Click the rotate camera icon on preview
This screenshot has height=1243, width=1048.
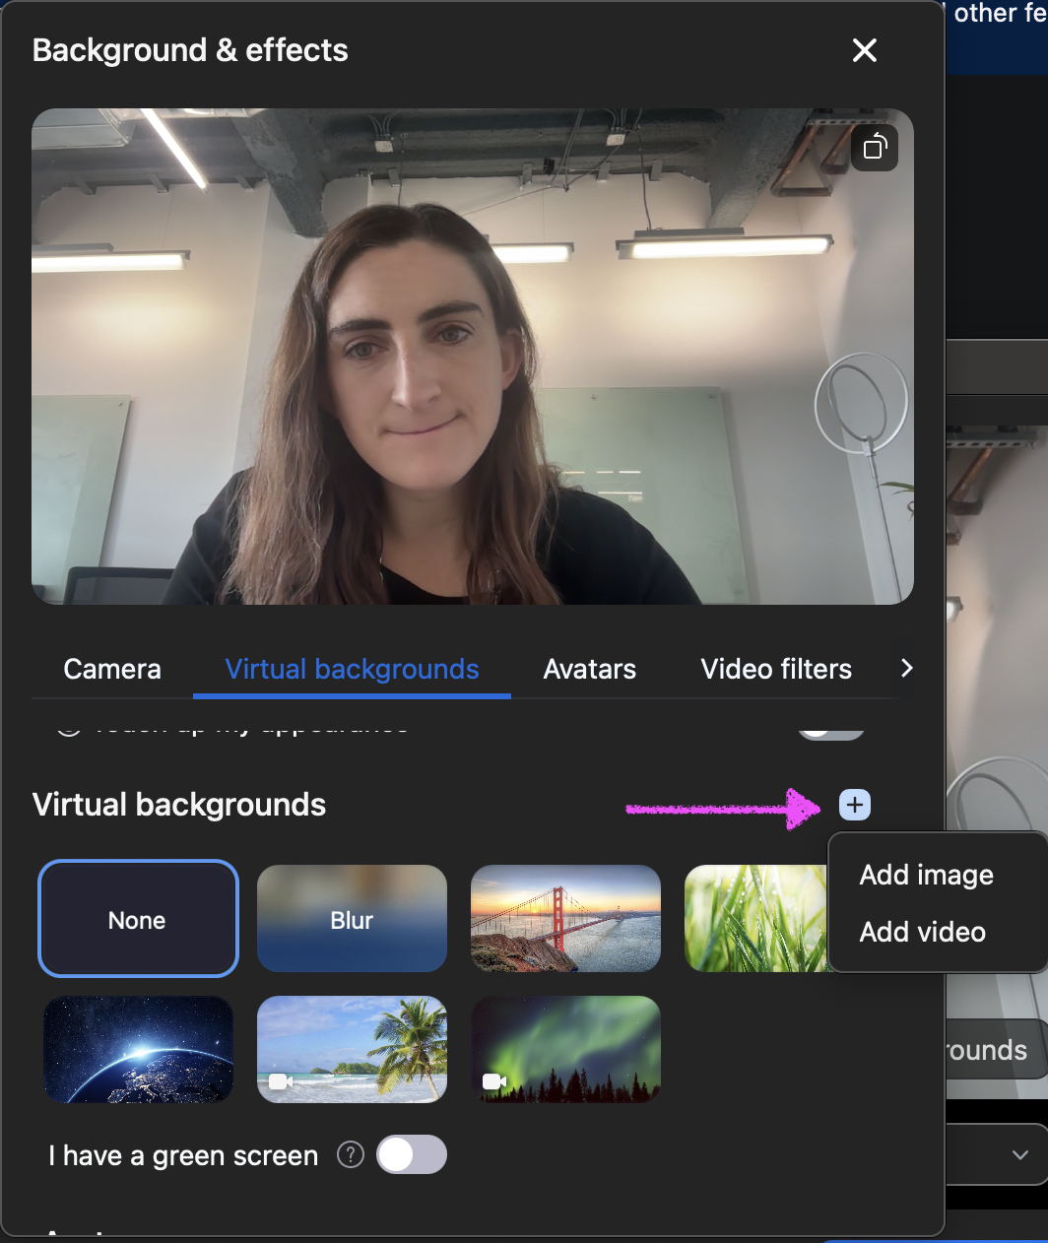875,147
